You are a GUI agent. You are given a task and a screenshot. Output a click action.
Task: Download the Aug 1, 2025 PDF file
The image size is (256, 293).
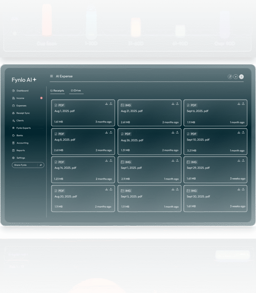pyautogui.click(x=106, y=104)
